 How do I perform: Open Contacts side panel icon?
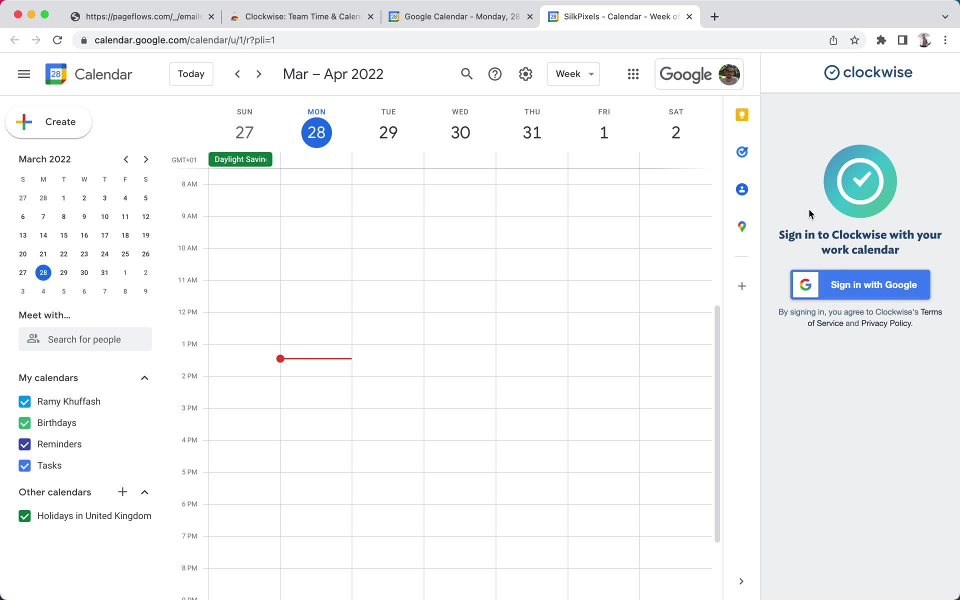[x=742, y=189]
